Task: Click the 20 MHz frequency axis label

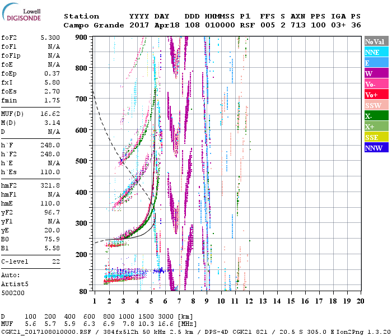Action: [360, 301]
